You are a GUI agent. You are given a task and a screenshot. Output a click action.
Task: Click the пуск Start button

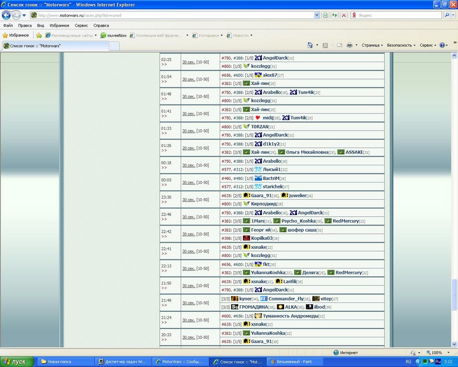(x=17, y=362)
